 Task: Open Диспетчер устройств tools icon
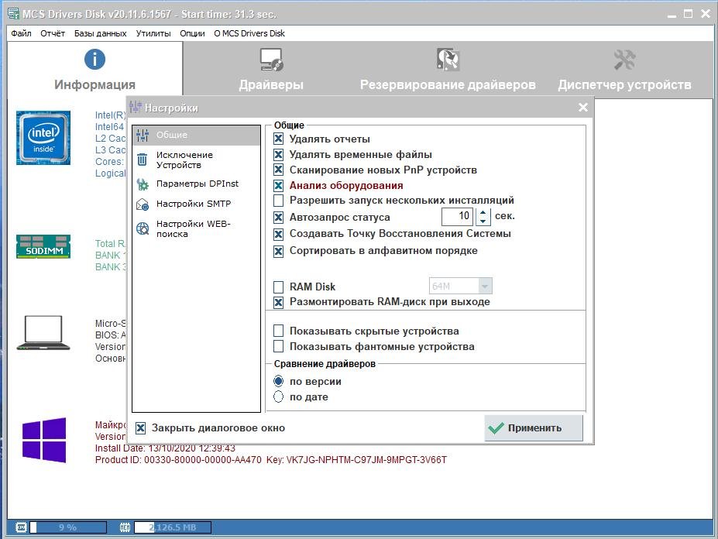[x=624, y=60]
